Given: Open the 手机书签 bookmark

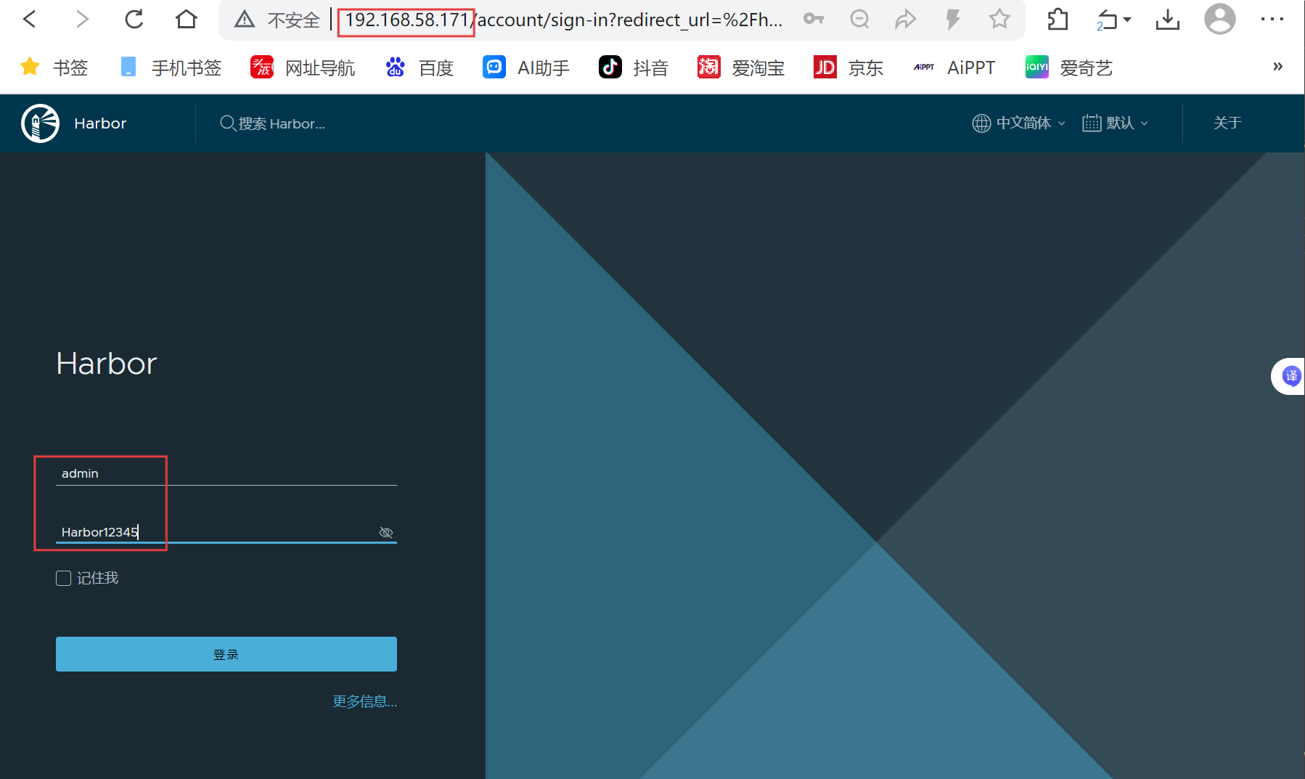Looking at the screenshot, I should coord(171,68).
